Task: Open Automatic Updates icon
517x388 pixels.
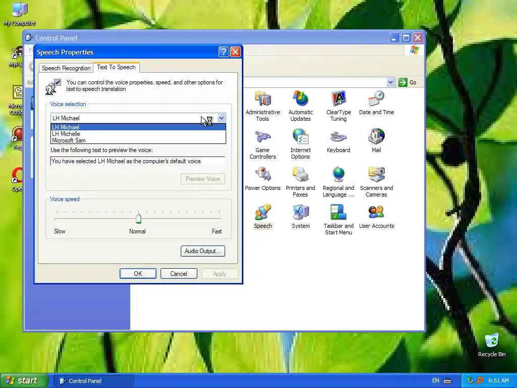Action: pos(300,106)
